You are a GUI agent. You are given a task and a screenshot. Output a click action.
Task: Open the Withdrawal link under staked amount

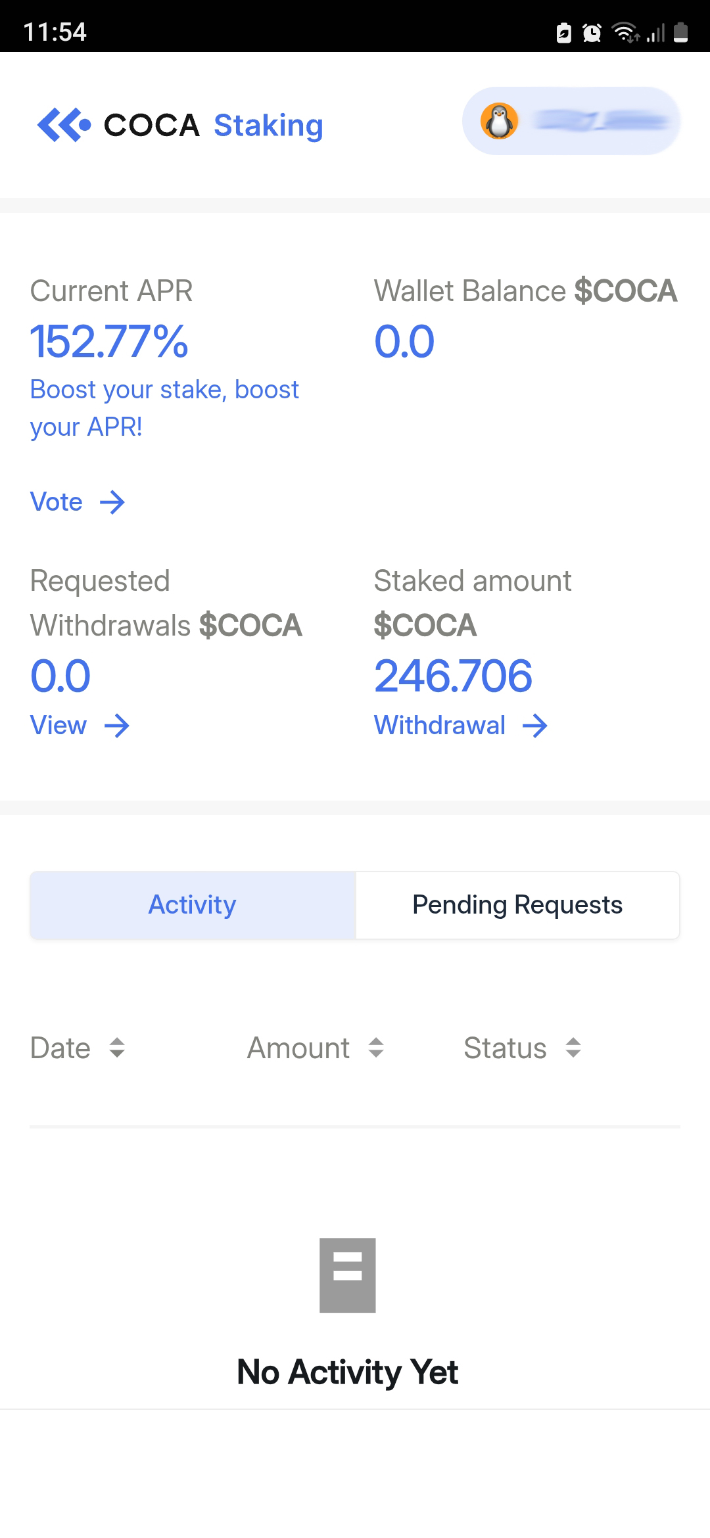[x=440, y=726]
